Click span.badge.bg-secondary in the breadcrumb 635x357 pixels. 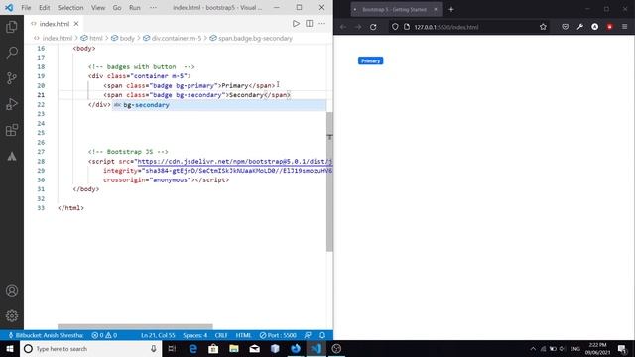pyautogui.click(x=255, y=38)
